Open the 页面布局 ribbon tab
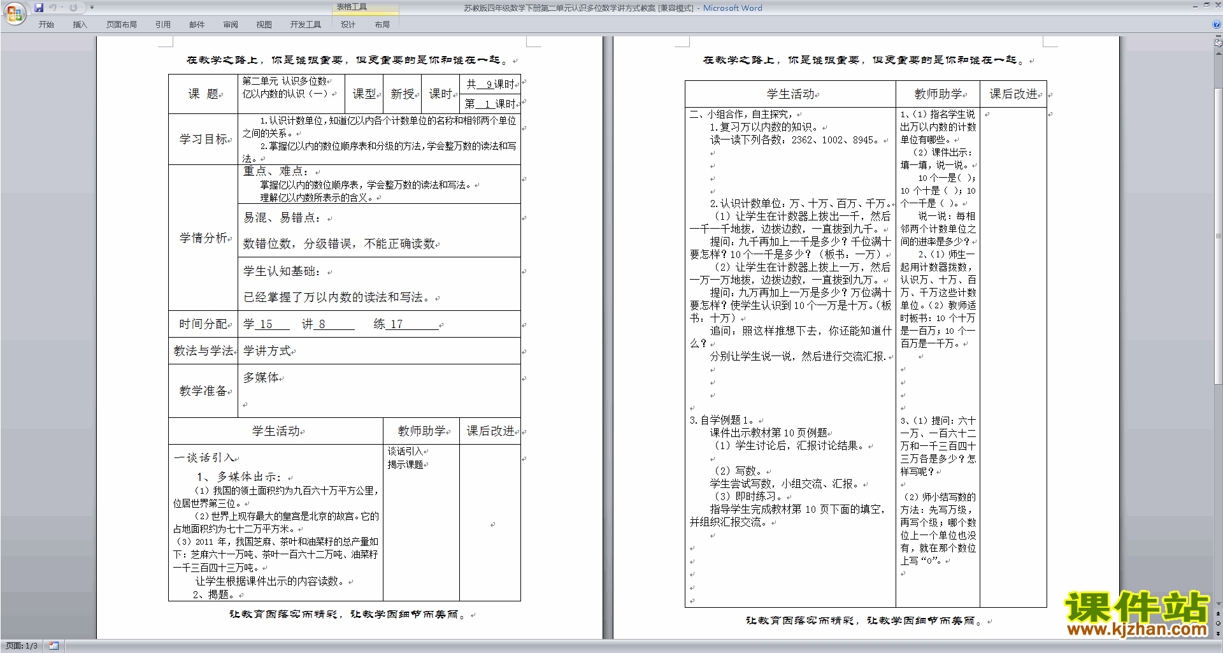The image size is (1223, 653). coord(122,24)
